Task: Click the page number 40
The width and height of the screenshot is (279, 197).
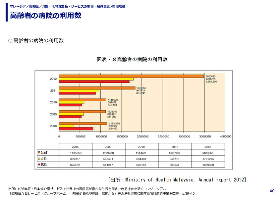Action: click(x=272, y=191)
